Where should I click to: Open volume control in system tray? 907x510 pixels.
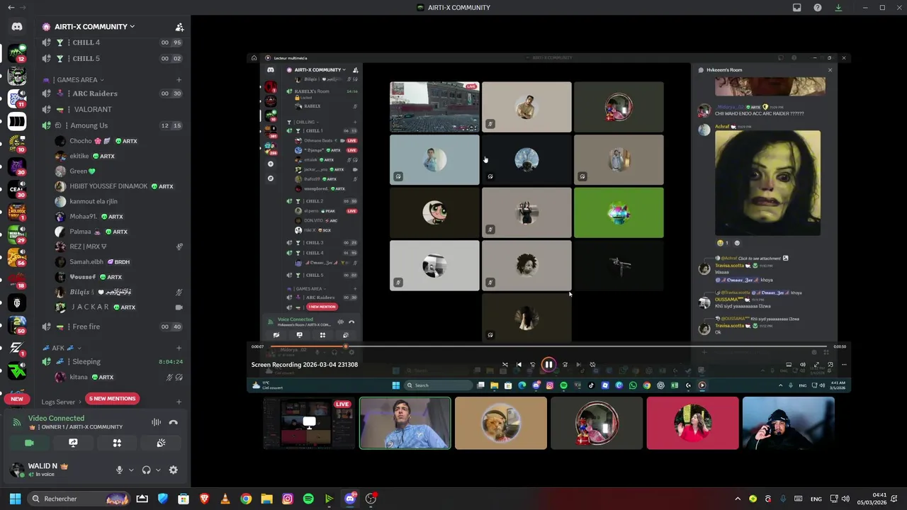pos(845,499)
